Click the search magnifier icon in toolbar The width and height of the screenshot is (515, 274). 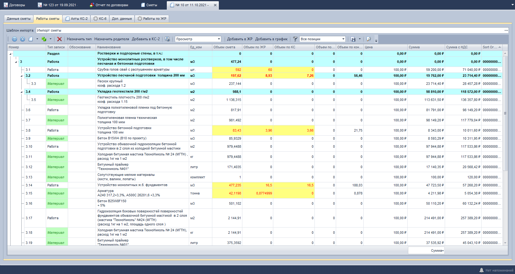coord(369,39)
